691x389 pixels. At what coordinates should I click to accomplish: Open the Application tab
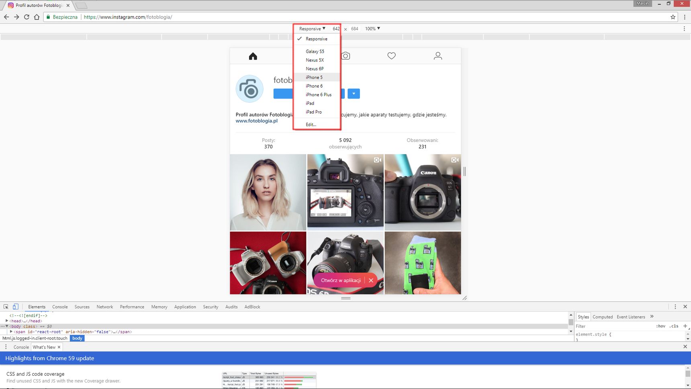point(185,307)
